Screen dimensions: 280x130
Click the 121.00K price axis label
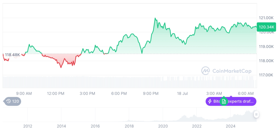(266, 18)
